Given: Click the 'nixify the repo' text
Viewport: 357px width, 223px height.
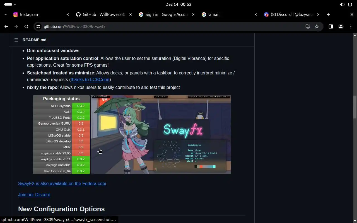Looking at the screenshot, I should point(42,87).
